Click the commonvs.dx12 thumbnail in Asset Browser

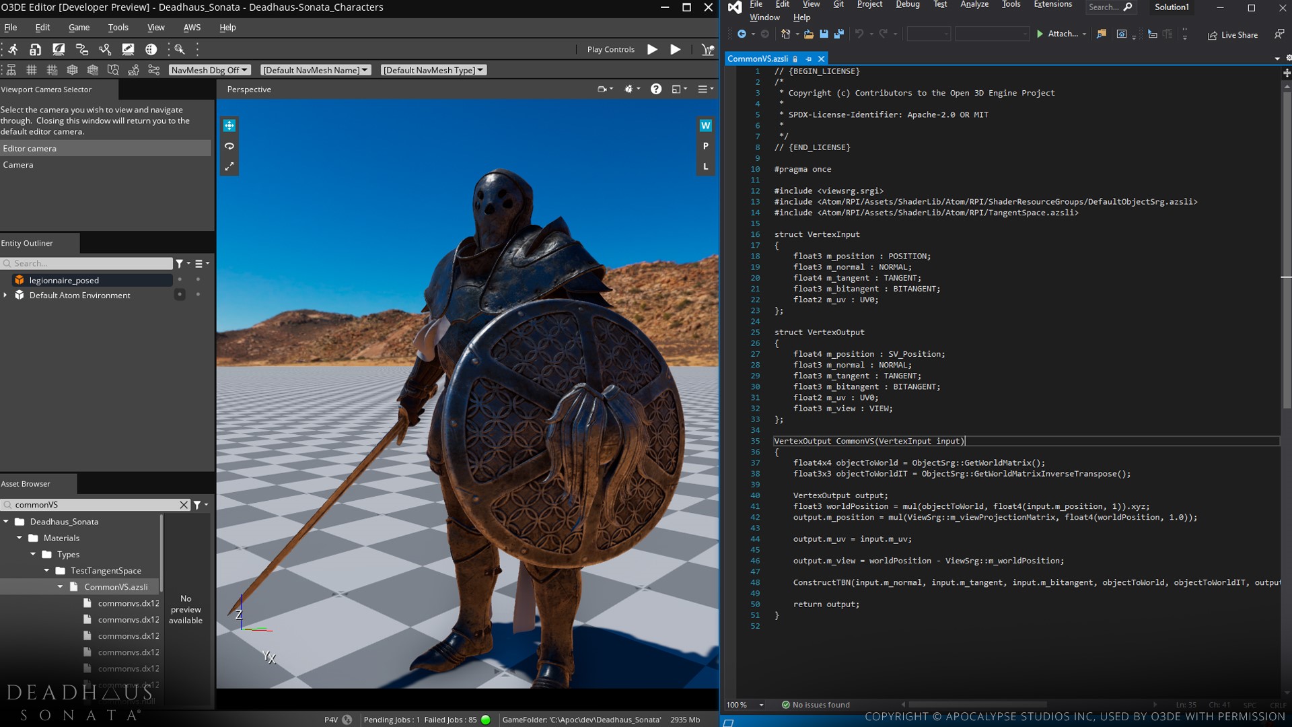tap(87, 602)
